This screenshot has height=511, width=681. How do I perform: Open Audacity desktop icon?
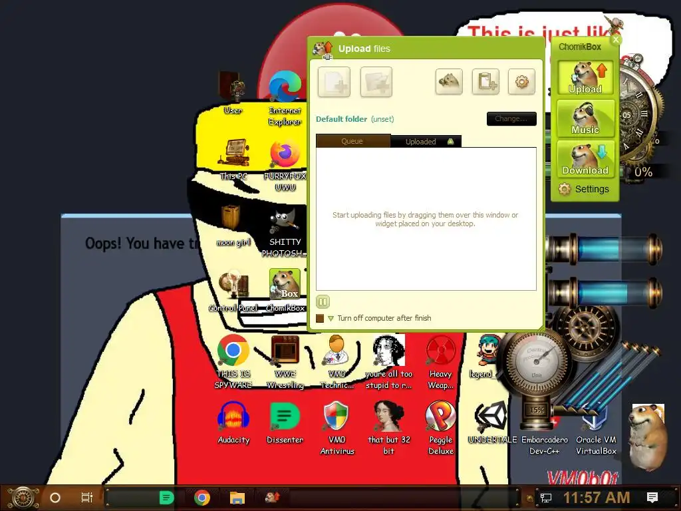233,423
